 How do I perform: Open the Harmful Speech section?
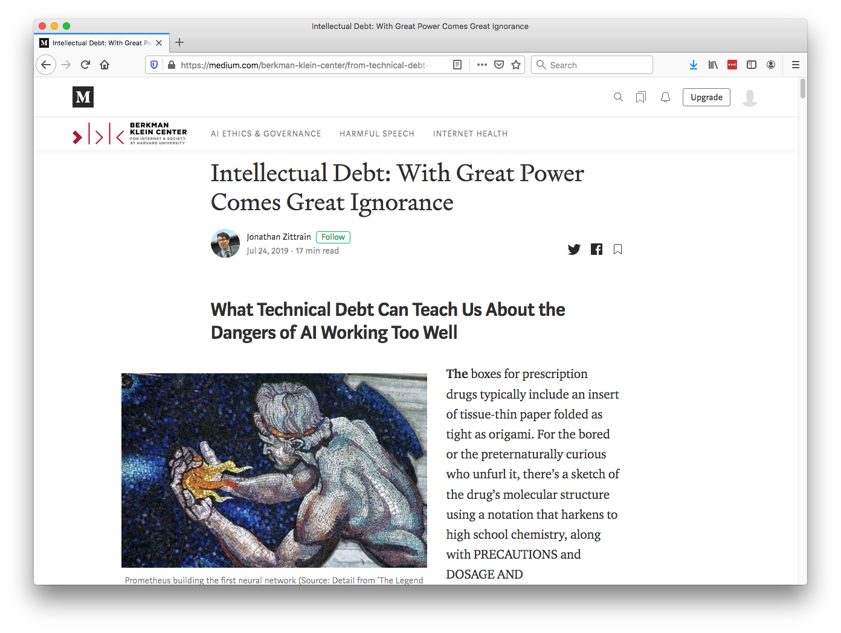click(377, 133)
